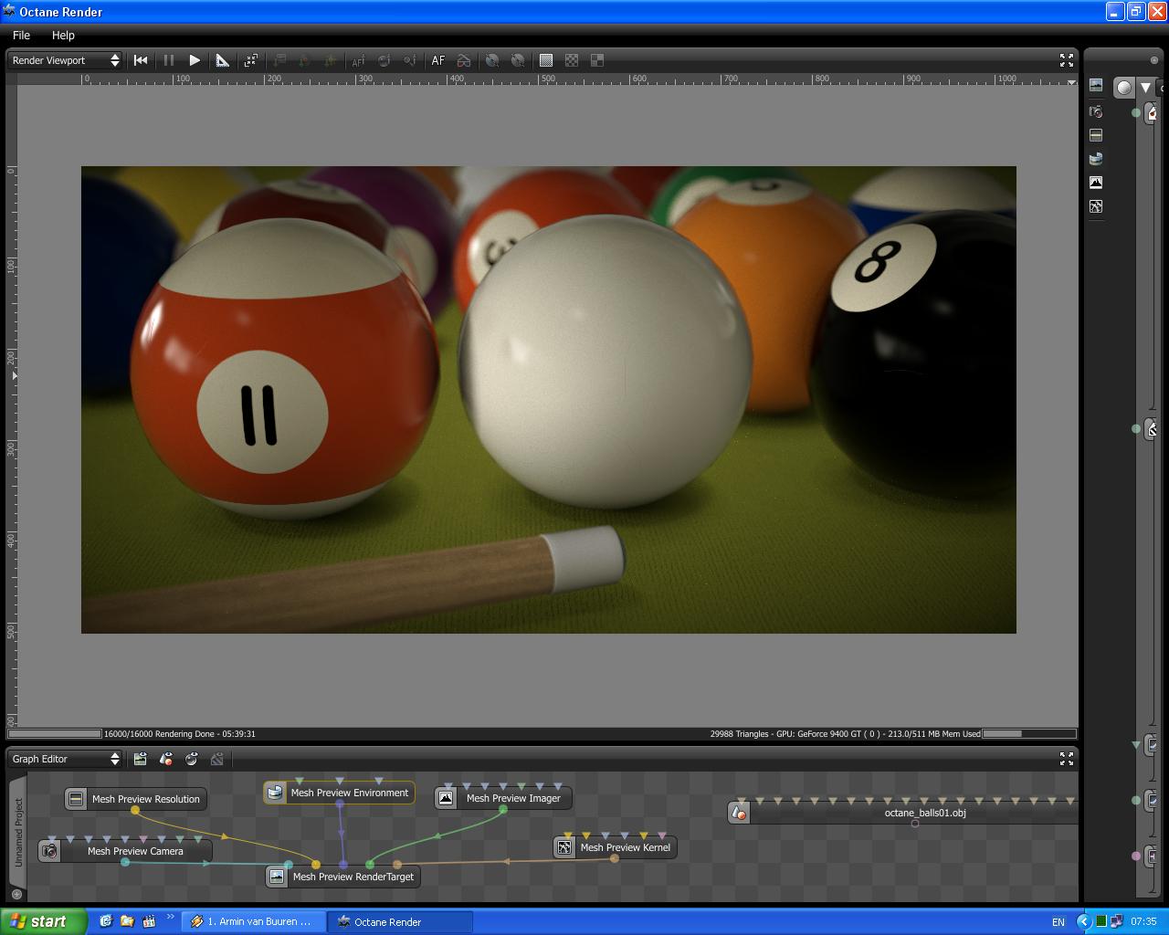This screenshot has width=1169, height=935.
Task: Toggle the viewport resolution lock ruler icon
Action: [222, 60]
